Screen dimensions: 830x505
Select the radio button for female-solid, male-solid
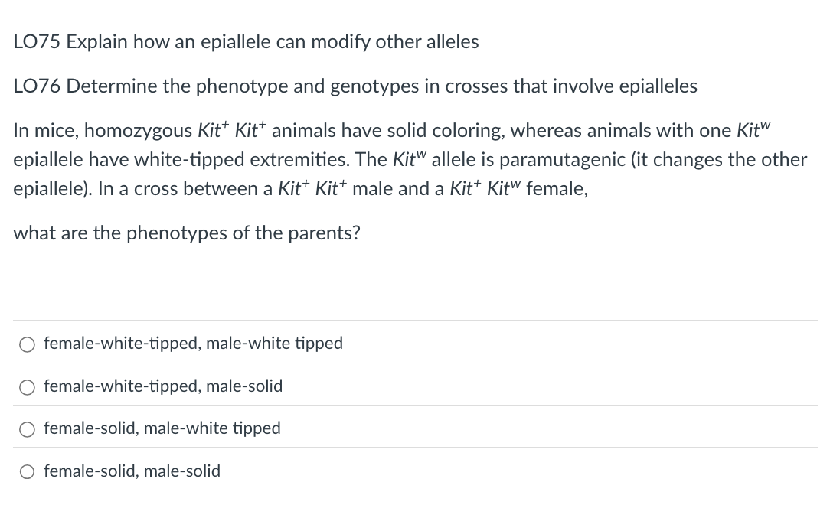tap(27, 472)
